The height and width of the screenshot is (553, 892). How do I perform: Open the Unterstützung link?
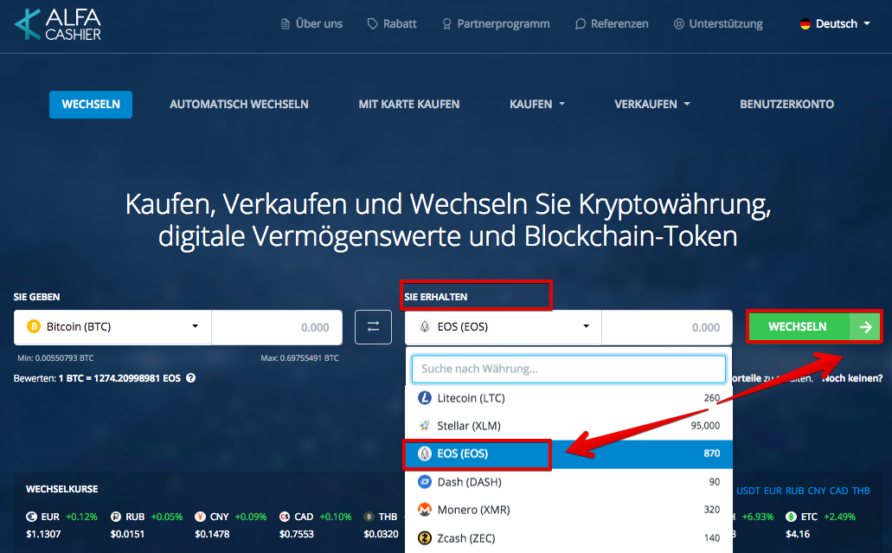pos(718,24)
